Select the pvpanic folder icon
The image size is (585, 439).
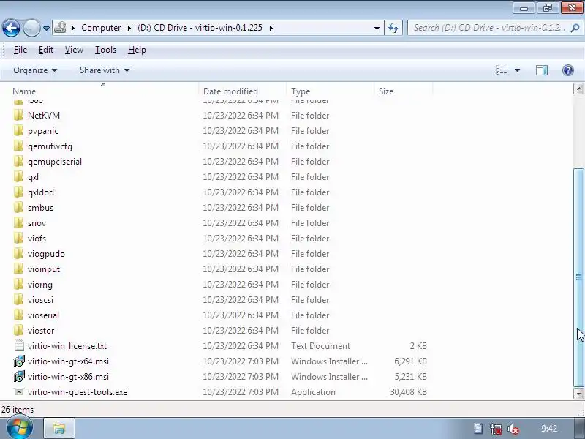[x=19, y=131]
